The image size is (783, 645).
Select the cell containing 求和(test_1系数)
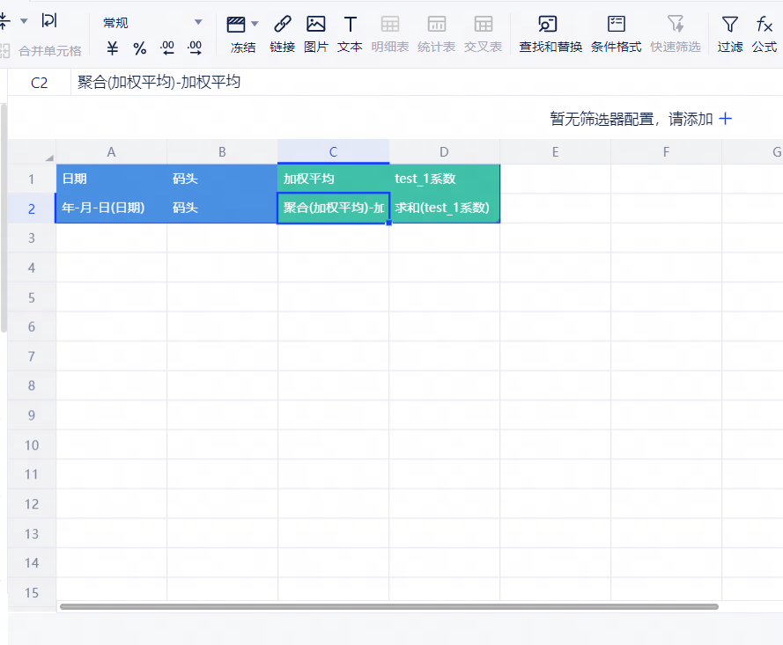(444, 209)
